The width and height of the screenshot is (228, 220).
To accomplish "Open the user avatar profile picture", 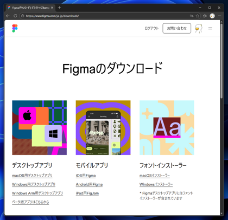I will click(199, 29).
